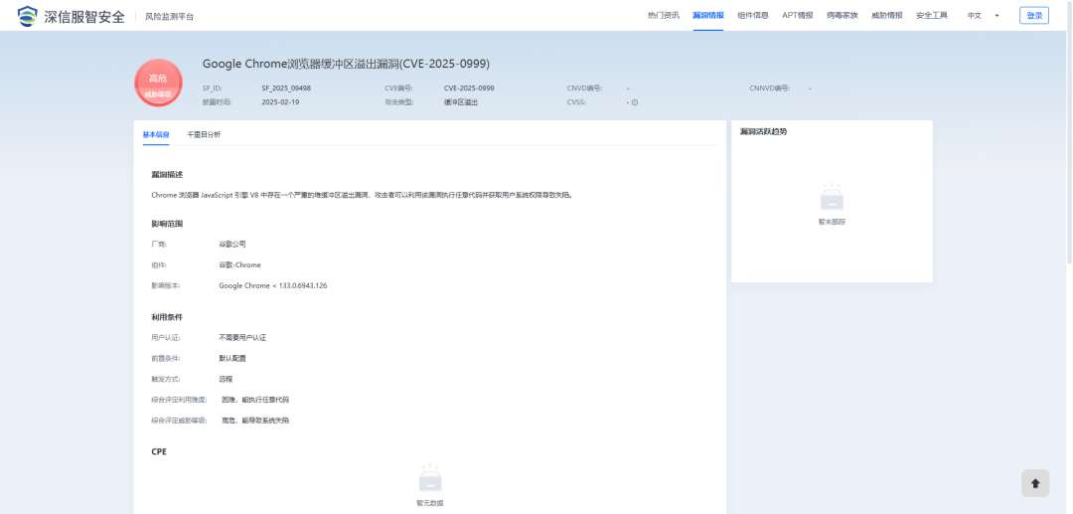Open the 威胁情报 menu item
This screenshot has height=514, width=1073.
tap(887, 15)
